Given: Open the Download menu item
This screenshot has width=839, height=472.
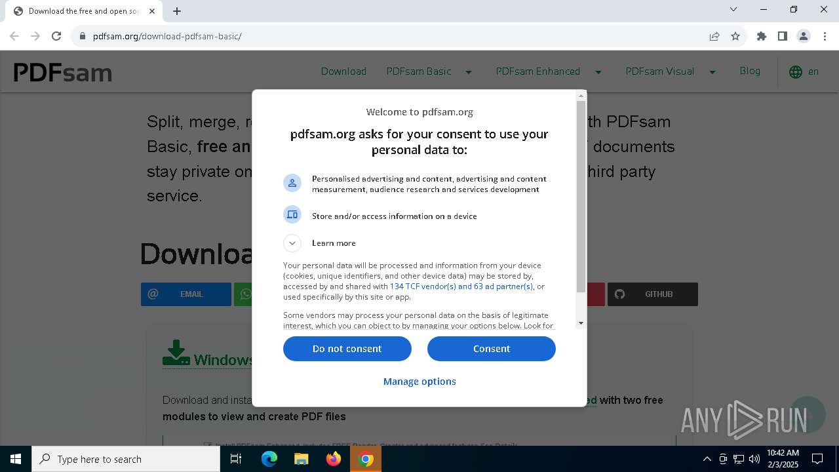Looking at the screenshot, I should click(x=343, y=71).
